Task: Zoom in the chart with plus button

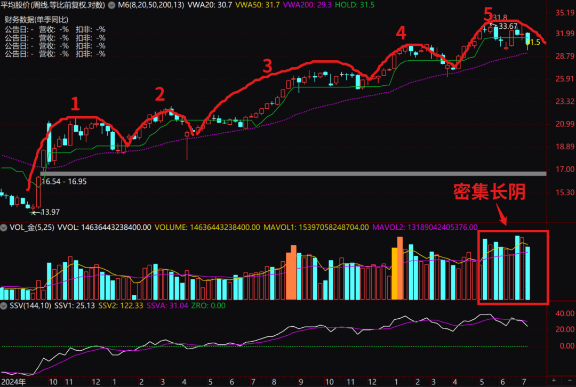Action: click(554, 381)
